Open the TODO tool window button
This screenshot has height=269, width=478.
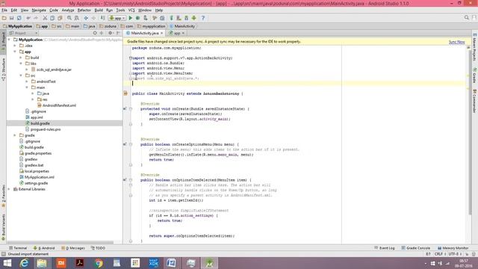coord(98,248)
